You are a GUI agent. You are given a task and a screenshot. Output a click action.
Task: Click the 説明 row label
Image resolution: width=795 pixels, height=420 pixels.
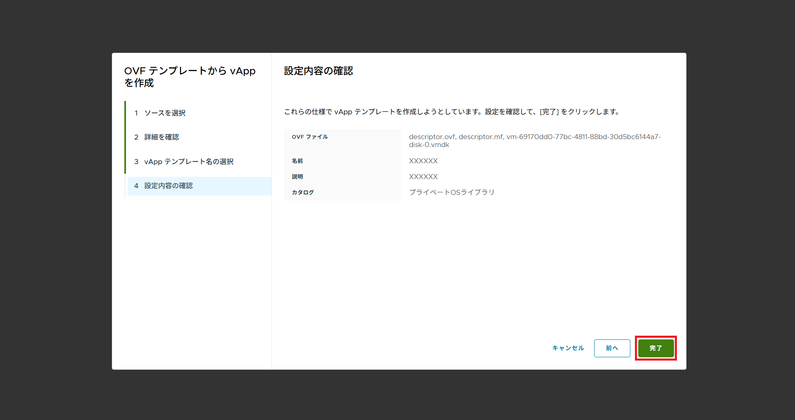click(297, 177)
